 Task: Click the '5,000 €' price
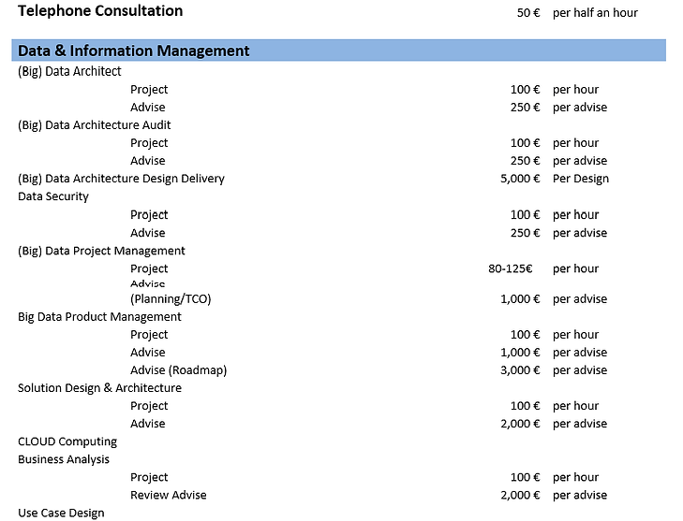[520, 179]
